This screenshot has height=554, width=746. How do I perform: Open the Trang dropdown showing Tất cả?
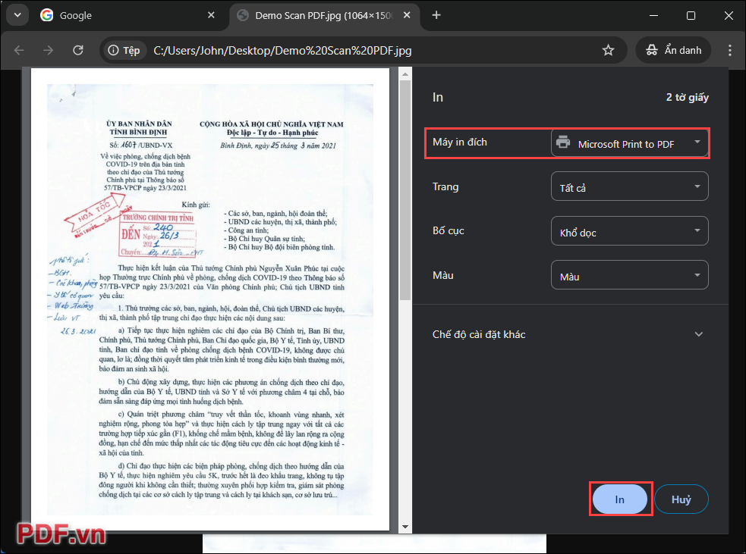[x=629, y=186]
